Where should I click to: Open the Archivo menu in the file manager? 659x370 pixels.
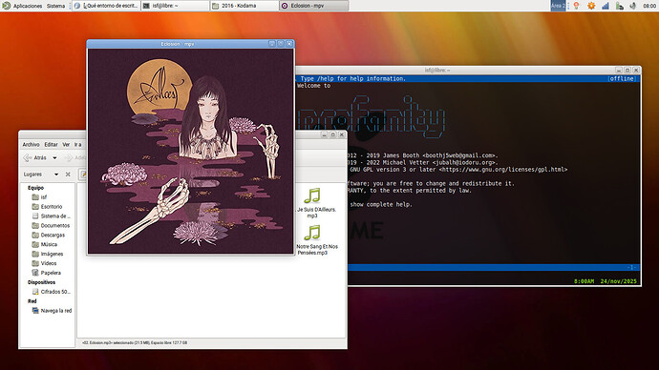[31, 144]
